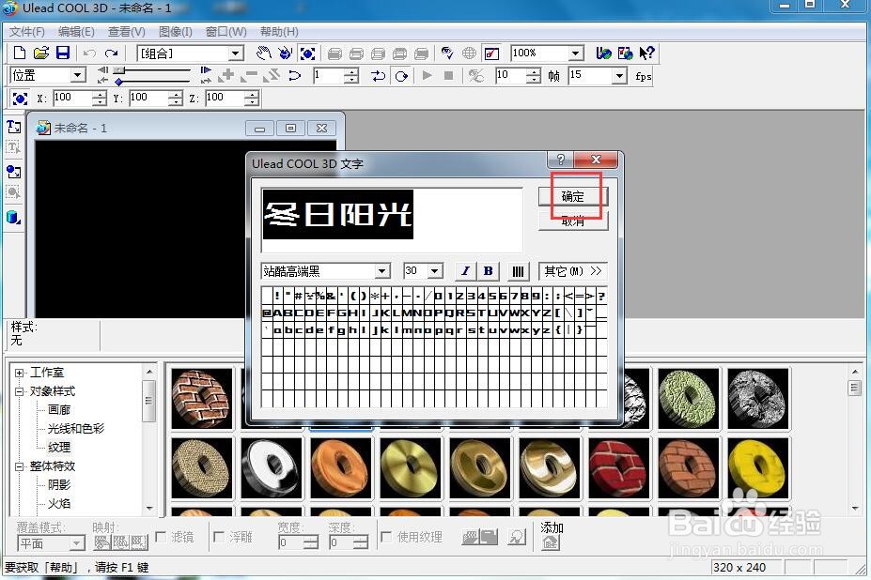Save the project with the floppy disk icon
871x580 pixels.
(x=63, y=53)
